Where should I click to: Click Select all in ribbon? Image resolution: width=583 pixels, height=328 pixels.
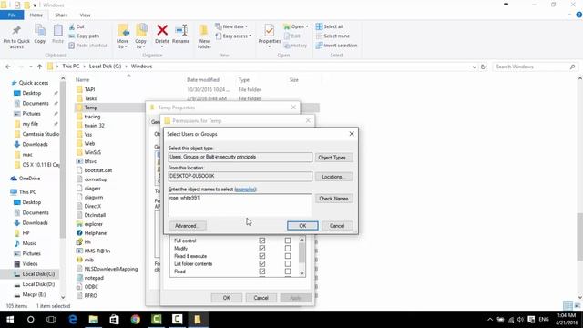[330, 26]
